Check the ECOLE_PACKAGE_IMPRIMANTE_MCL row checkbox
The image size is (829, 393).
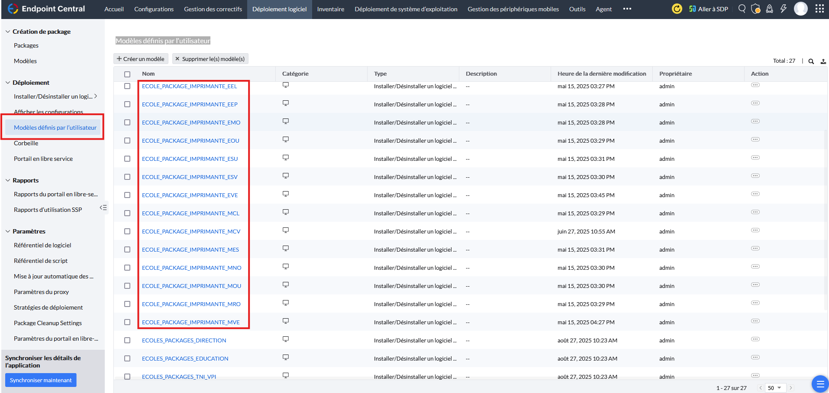pos(127,213)
